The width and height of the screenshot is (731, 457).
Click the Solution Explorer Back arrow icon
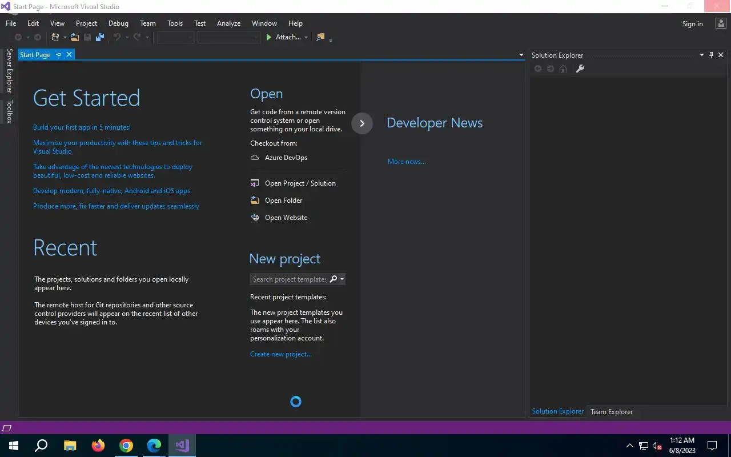(537, 69)
